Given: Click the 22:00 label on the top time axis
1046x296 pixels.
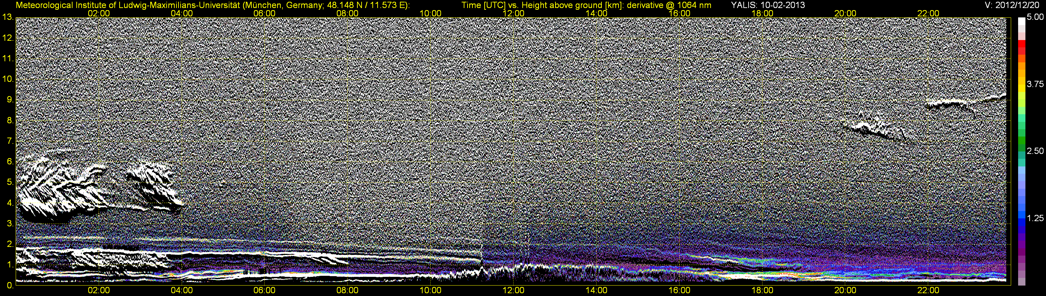Looking at the screenshot, I should 928,13.
